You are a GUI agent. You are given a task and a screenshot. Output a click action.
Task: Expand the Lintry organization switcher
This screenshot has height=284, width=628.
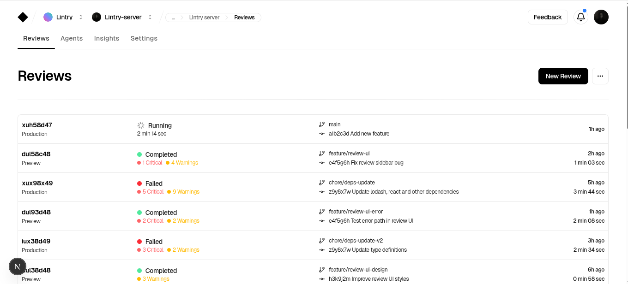(81, 17)
